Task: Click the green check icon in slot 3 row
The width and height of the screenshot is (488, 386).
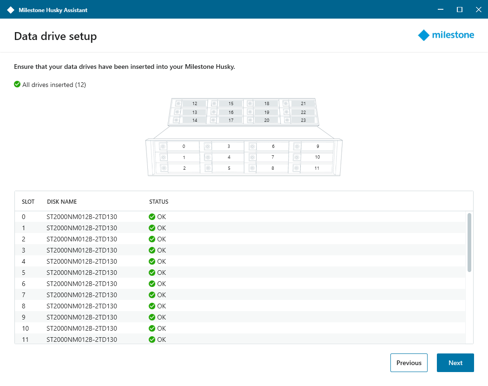Action: 152,251
